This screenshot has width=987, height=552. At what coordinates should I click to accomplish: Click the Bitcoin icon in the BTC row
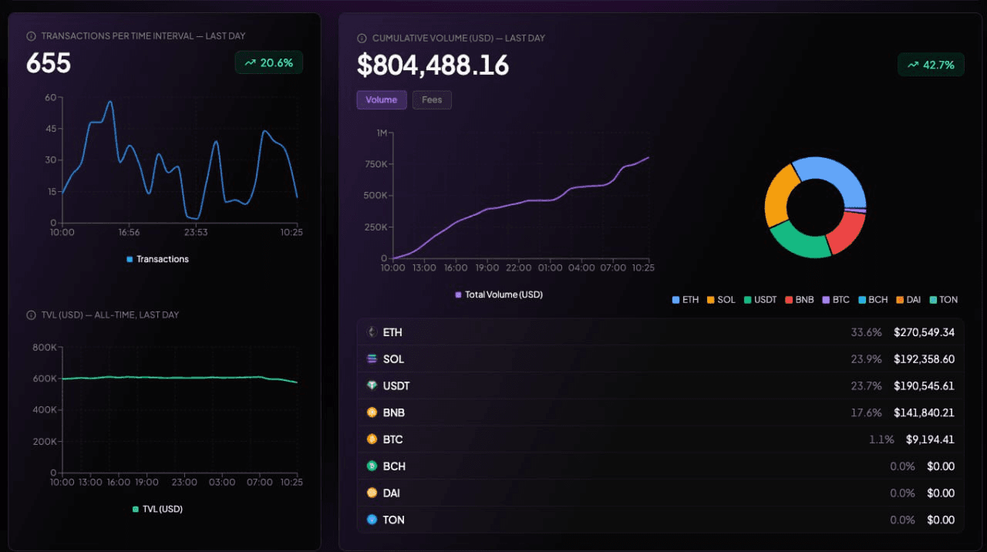tap(372, 439)
